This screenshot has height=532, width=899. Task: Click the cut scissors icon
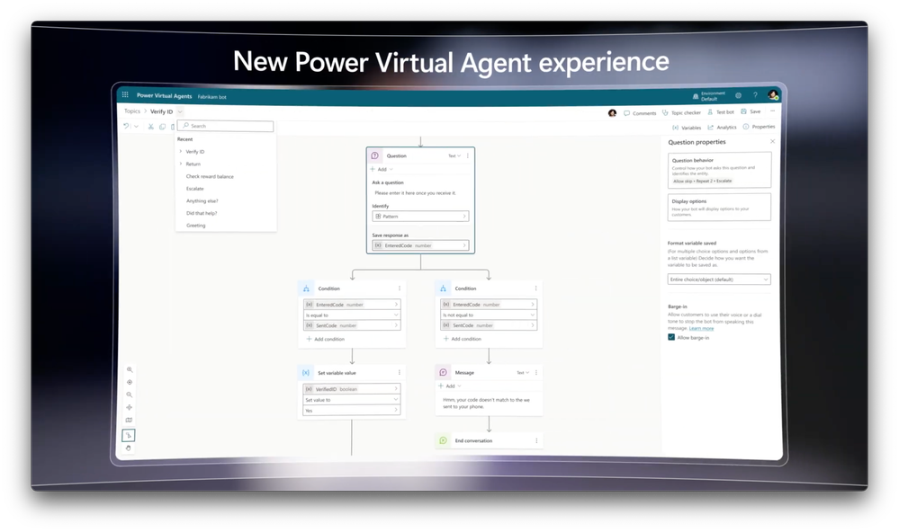point(151,127)
